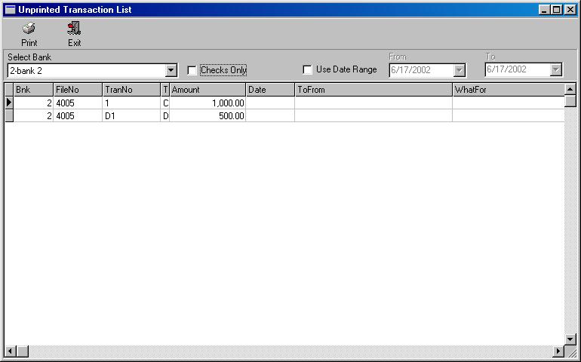This screenshot has height=362, width=581.
Task: Open the From date dropdown
Action: (460, 70)
